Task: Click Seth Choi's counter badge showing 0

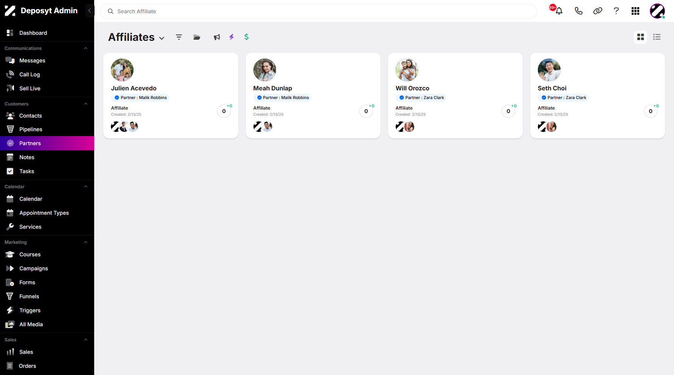Action: (x=651, y=111)
